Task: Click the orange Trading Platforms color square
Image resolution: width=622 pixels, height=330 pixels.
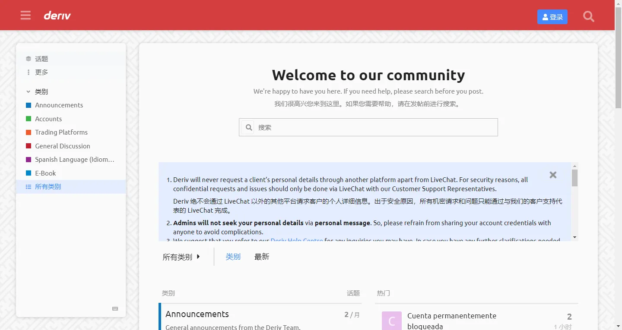Action: click(x=29, y=132)
